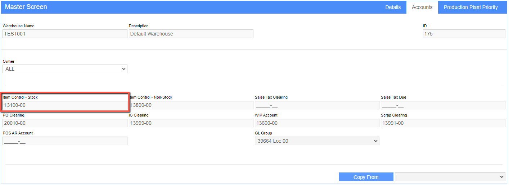Open the Owner dropdown showing ALL

click(x=65, y=69)
